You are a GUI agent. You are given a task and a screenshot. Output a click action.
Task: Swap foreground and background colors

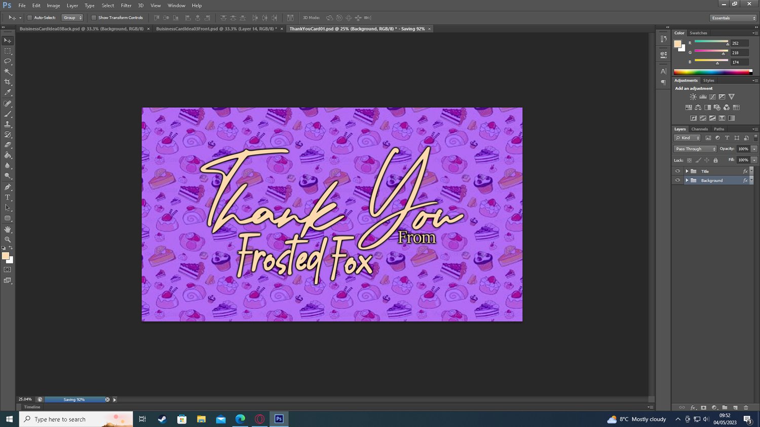click(x=11, y=248)
